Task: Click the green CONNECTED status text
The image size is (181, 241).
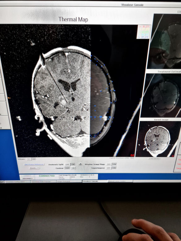Action: click(47, 176)
